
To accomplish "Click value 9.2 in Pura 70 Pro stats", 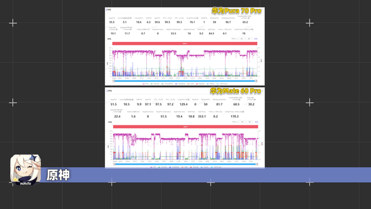I will (201, 34).
